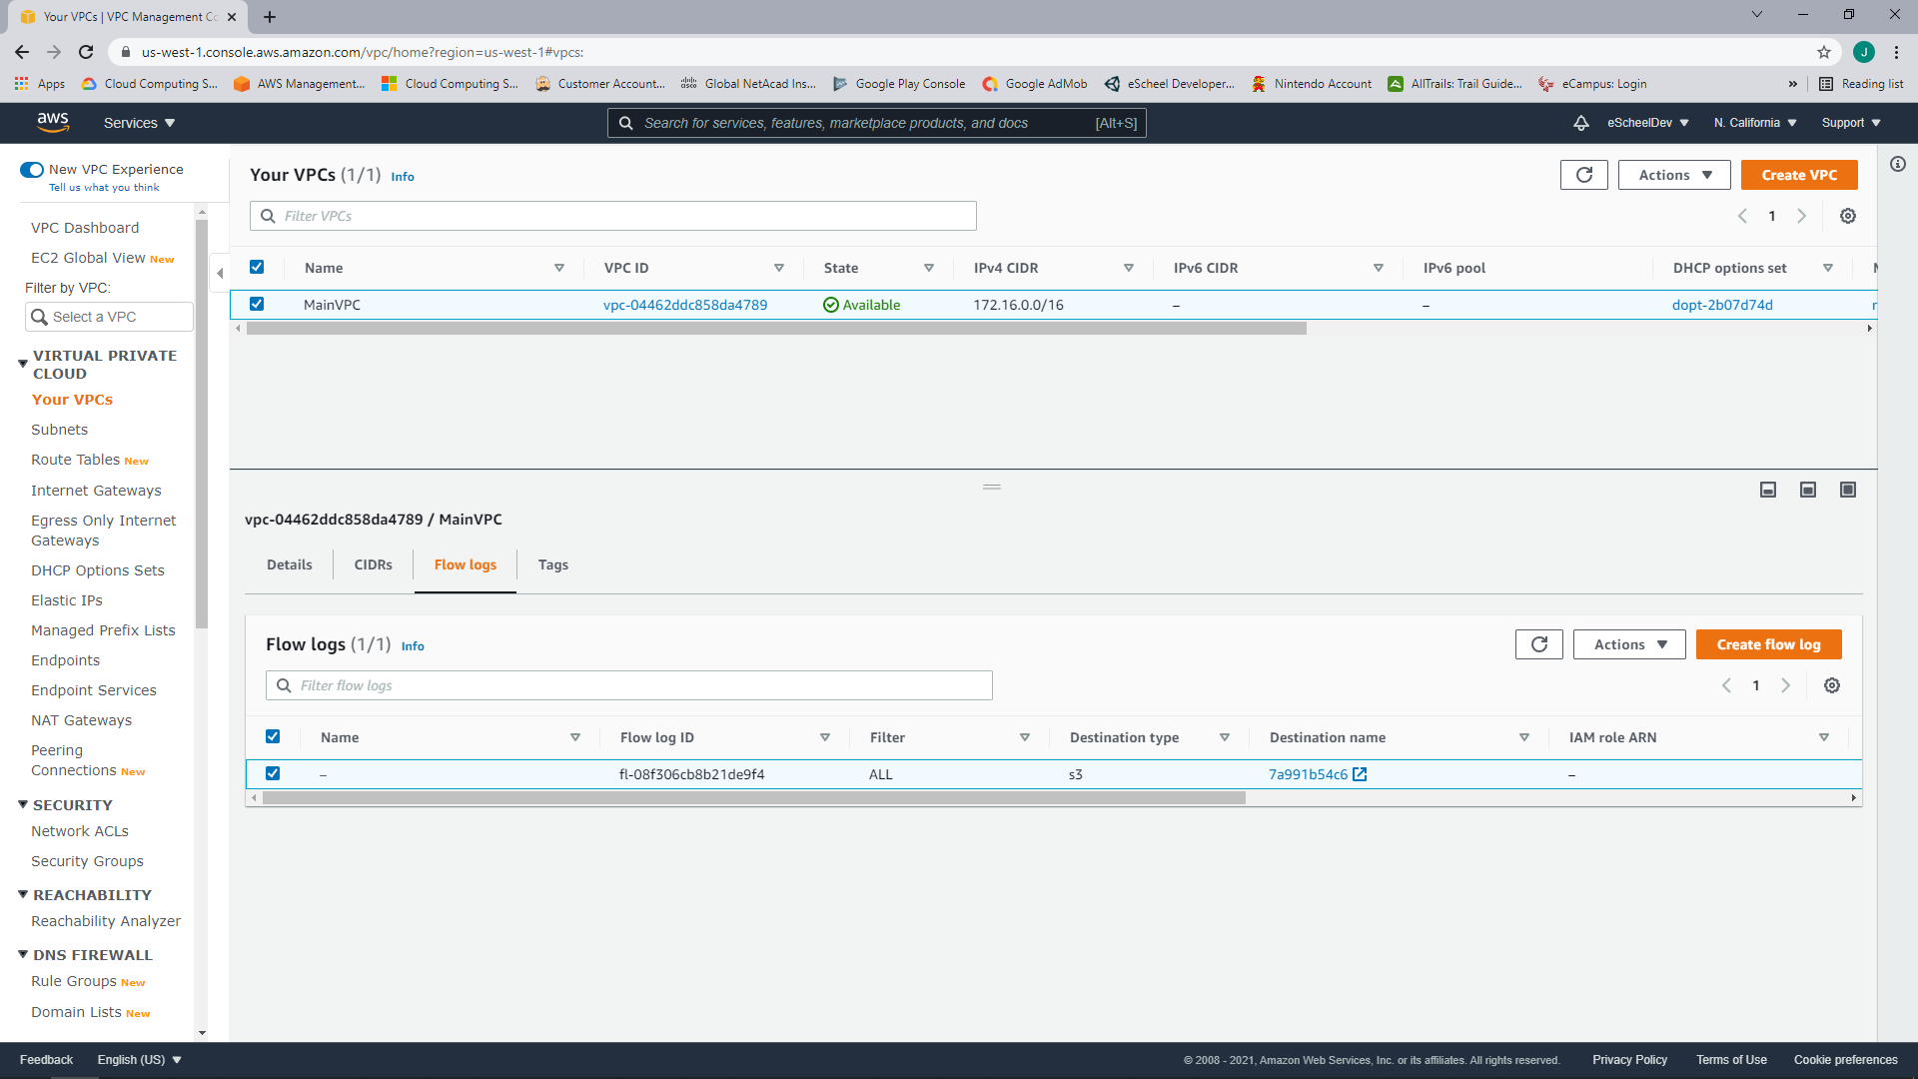Expand the N. California region selector
This screenshot has width=1918, height=1079.
[x=1754, y=122]
